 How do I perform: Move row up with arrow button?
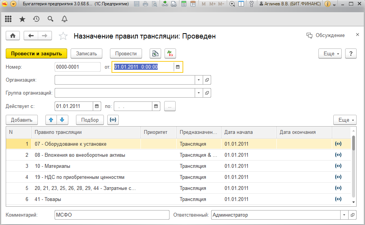(x=51, y=120)
